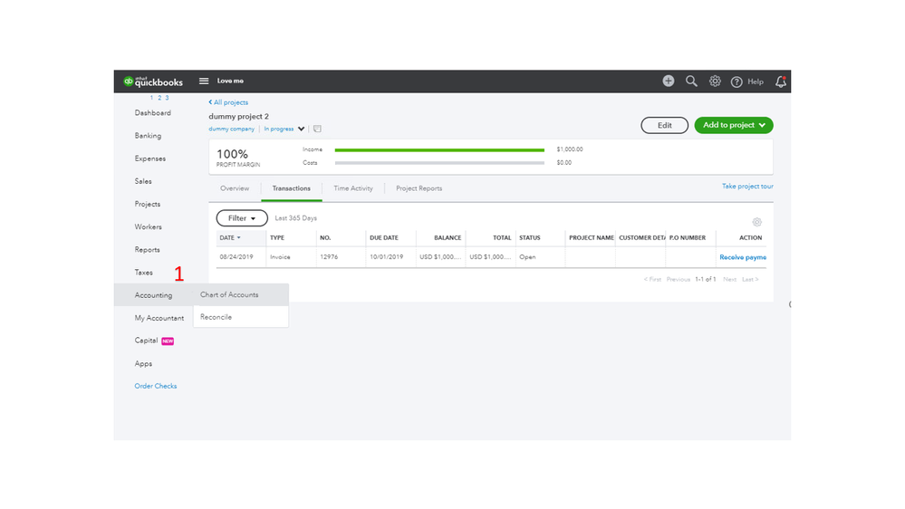The width and height of the screenshot is (905, 509).
Task: Click the project notes icon beside status
Action: pyautogui.click(x=317, y=129)
